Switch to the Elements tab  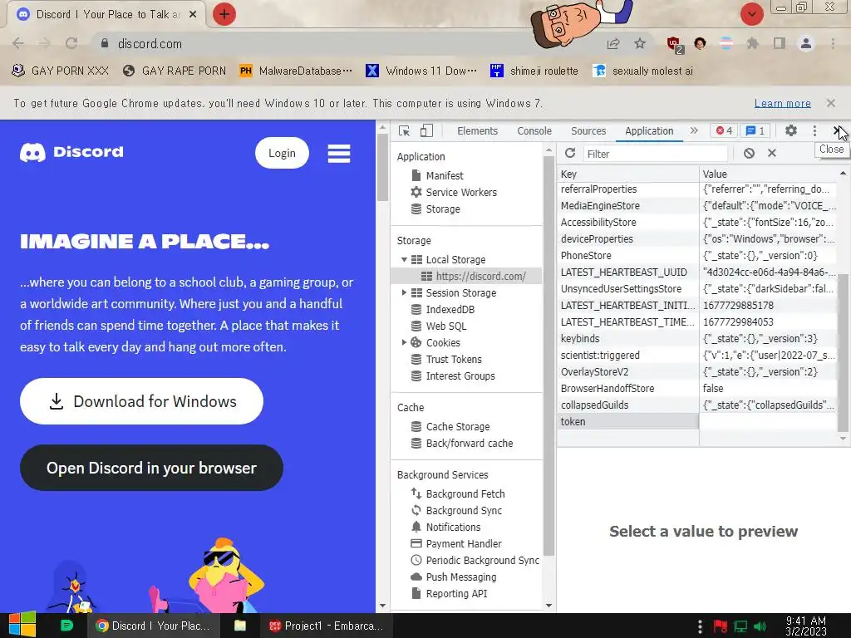[477, 130]
